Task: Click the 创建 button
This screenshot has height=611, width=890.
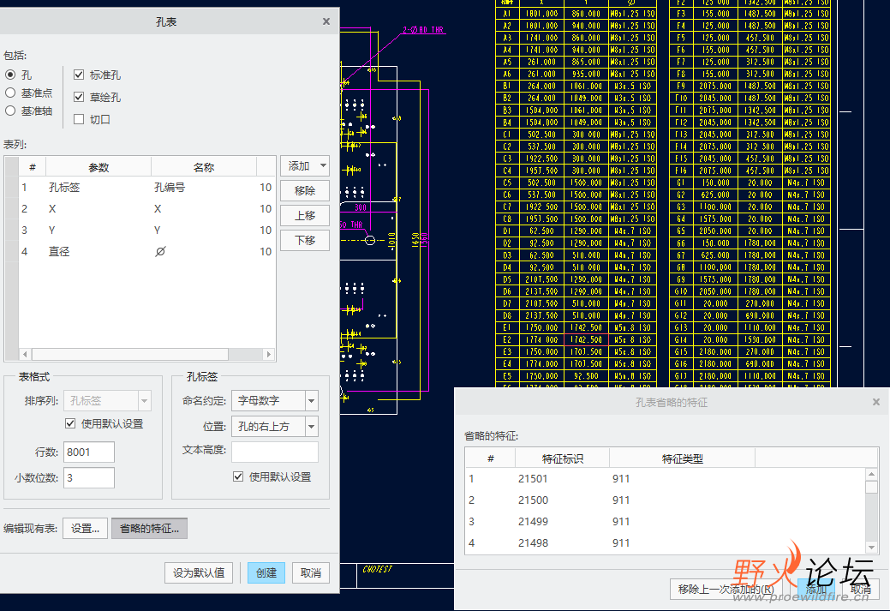Action: pyautogui.click(x=266, y=573)
